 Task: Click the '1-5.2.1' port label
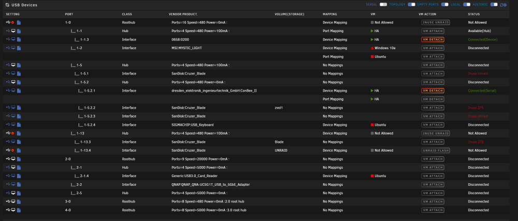click(x=90, y=91)
